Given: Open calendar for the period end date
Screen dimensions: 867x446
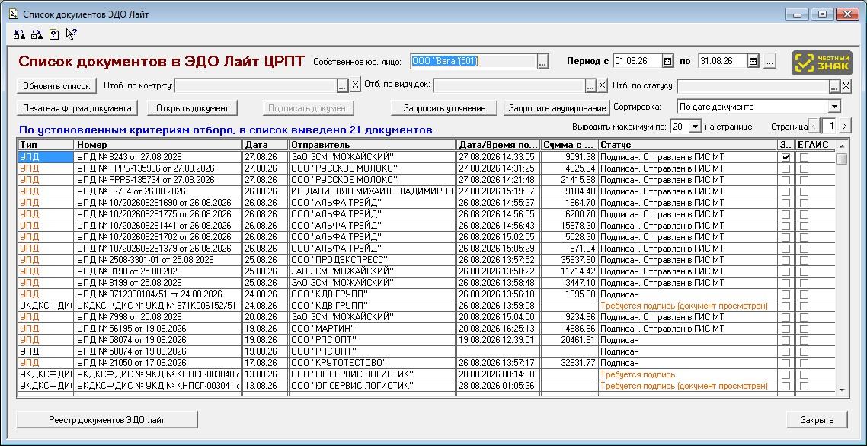Looking at the screenshot, I should pos(753,61).
